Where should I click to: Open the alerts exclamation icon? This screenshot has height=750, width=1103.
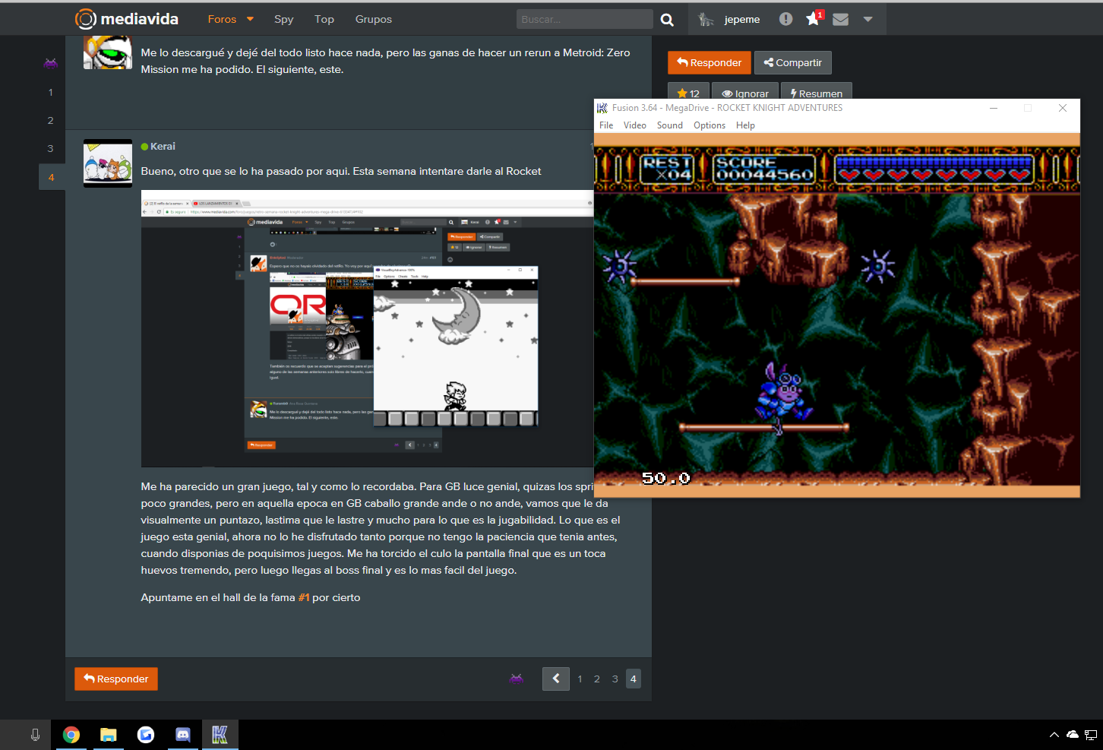pyautogui.click(x=785, y=19)
